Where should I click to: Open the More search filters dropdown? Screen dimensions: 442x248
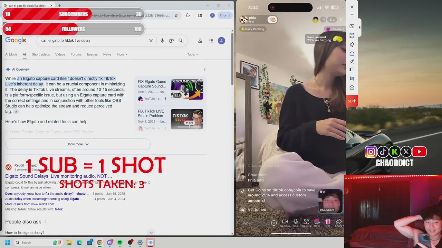coord(122,54)
